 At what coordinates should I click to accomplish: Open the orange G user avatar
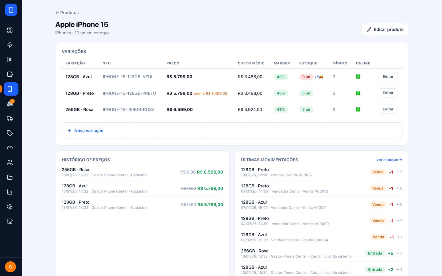pos(10,267)
